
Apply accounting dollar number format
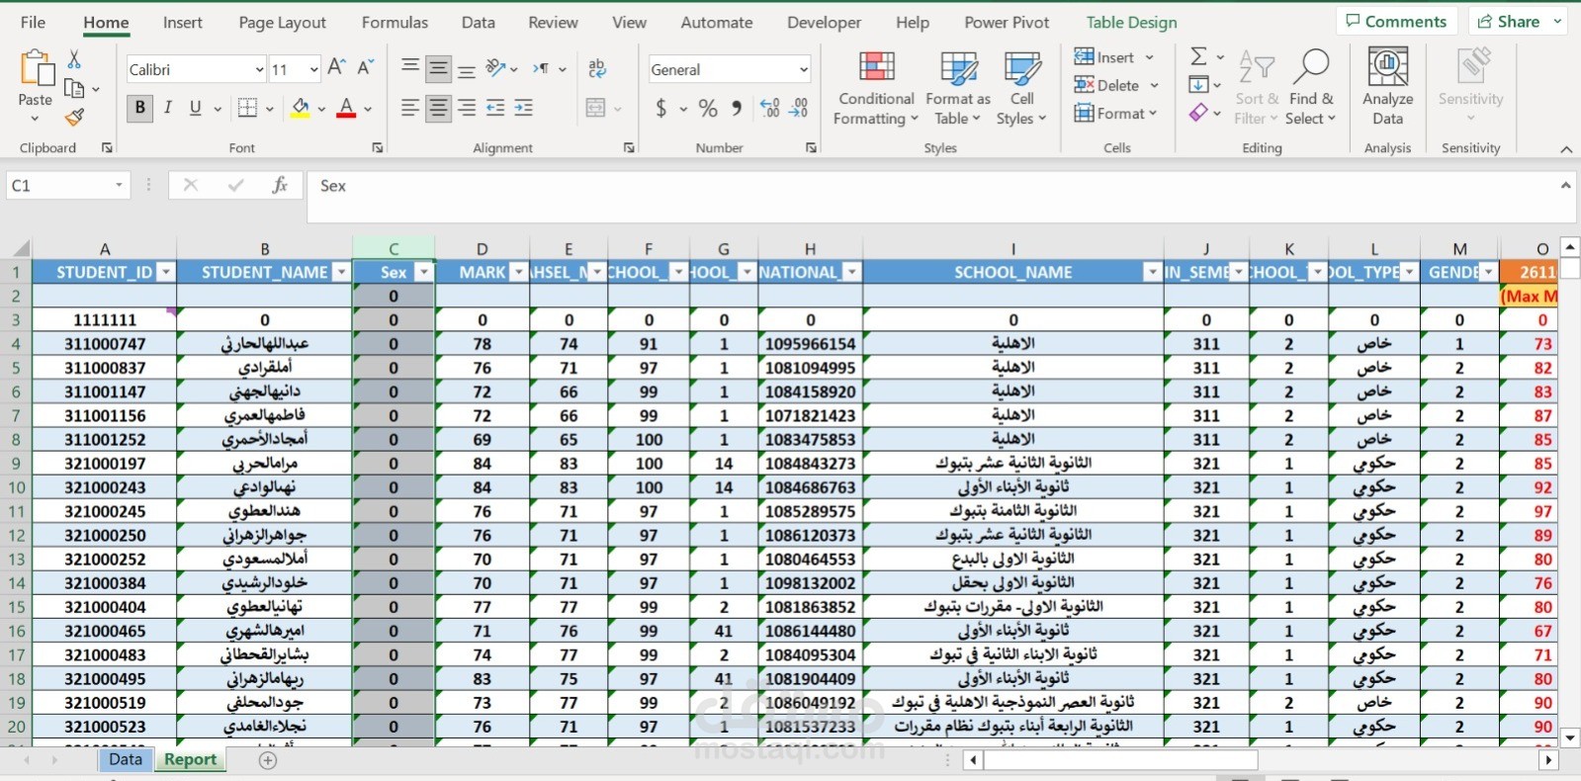pos(660,108)
